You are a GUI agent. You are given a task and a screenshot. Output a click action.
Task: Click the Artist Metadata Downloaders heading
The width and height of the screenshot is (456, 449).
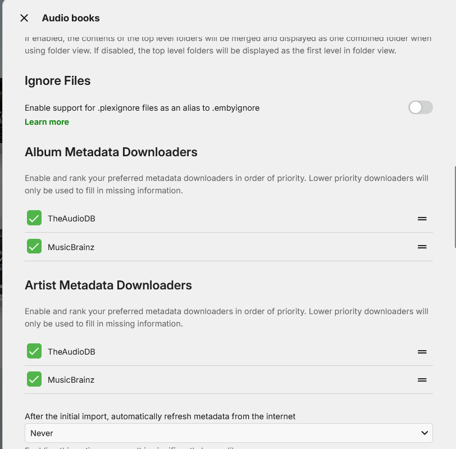click(108, 285)
